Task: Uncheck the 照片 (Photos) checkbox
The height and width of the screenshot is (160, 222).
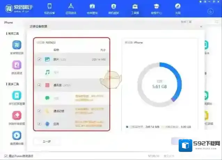Action: click(39, 59)
